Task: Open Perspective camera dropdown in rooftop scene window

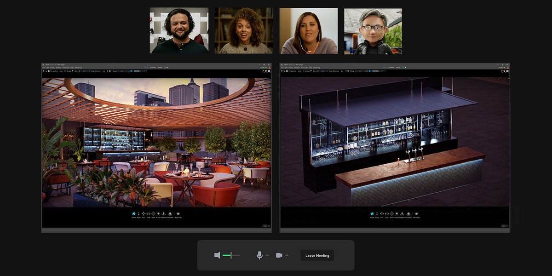Action: (x=53, y=71)
